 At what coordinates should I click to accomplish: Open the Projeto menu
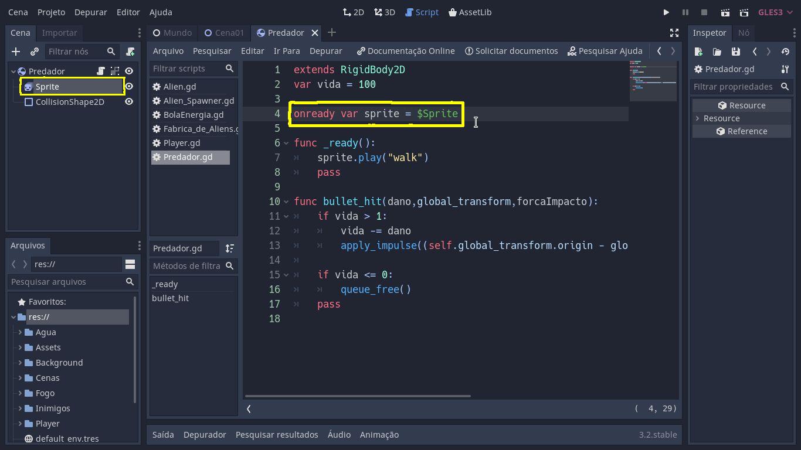[51, 12]
